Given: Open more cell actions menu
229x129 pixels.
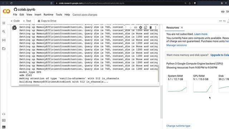Looking at the screenshot, I should tap(156, 27).
